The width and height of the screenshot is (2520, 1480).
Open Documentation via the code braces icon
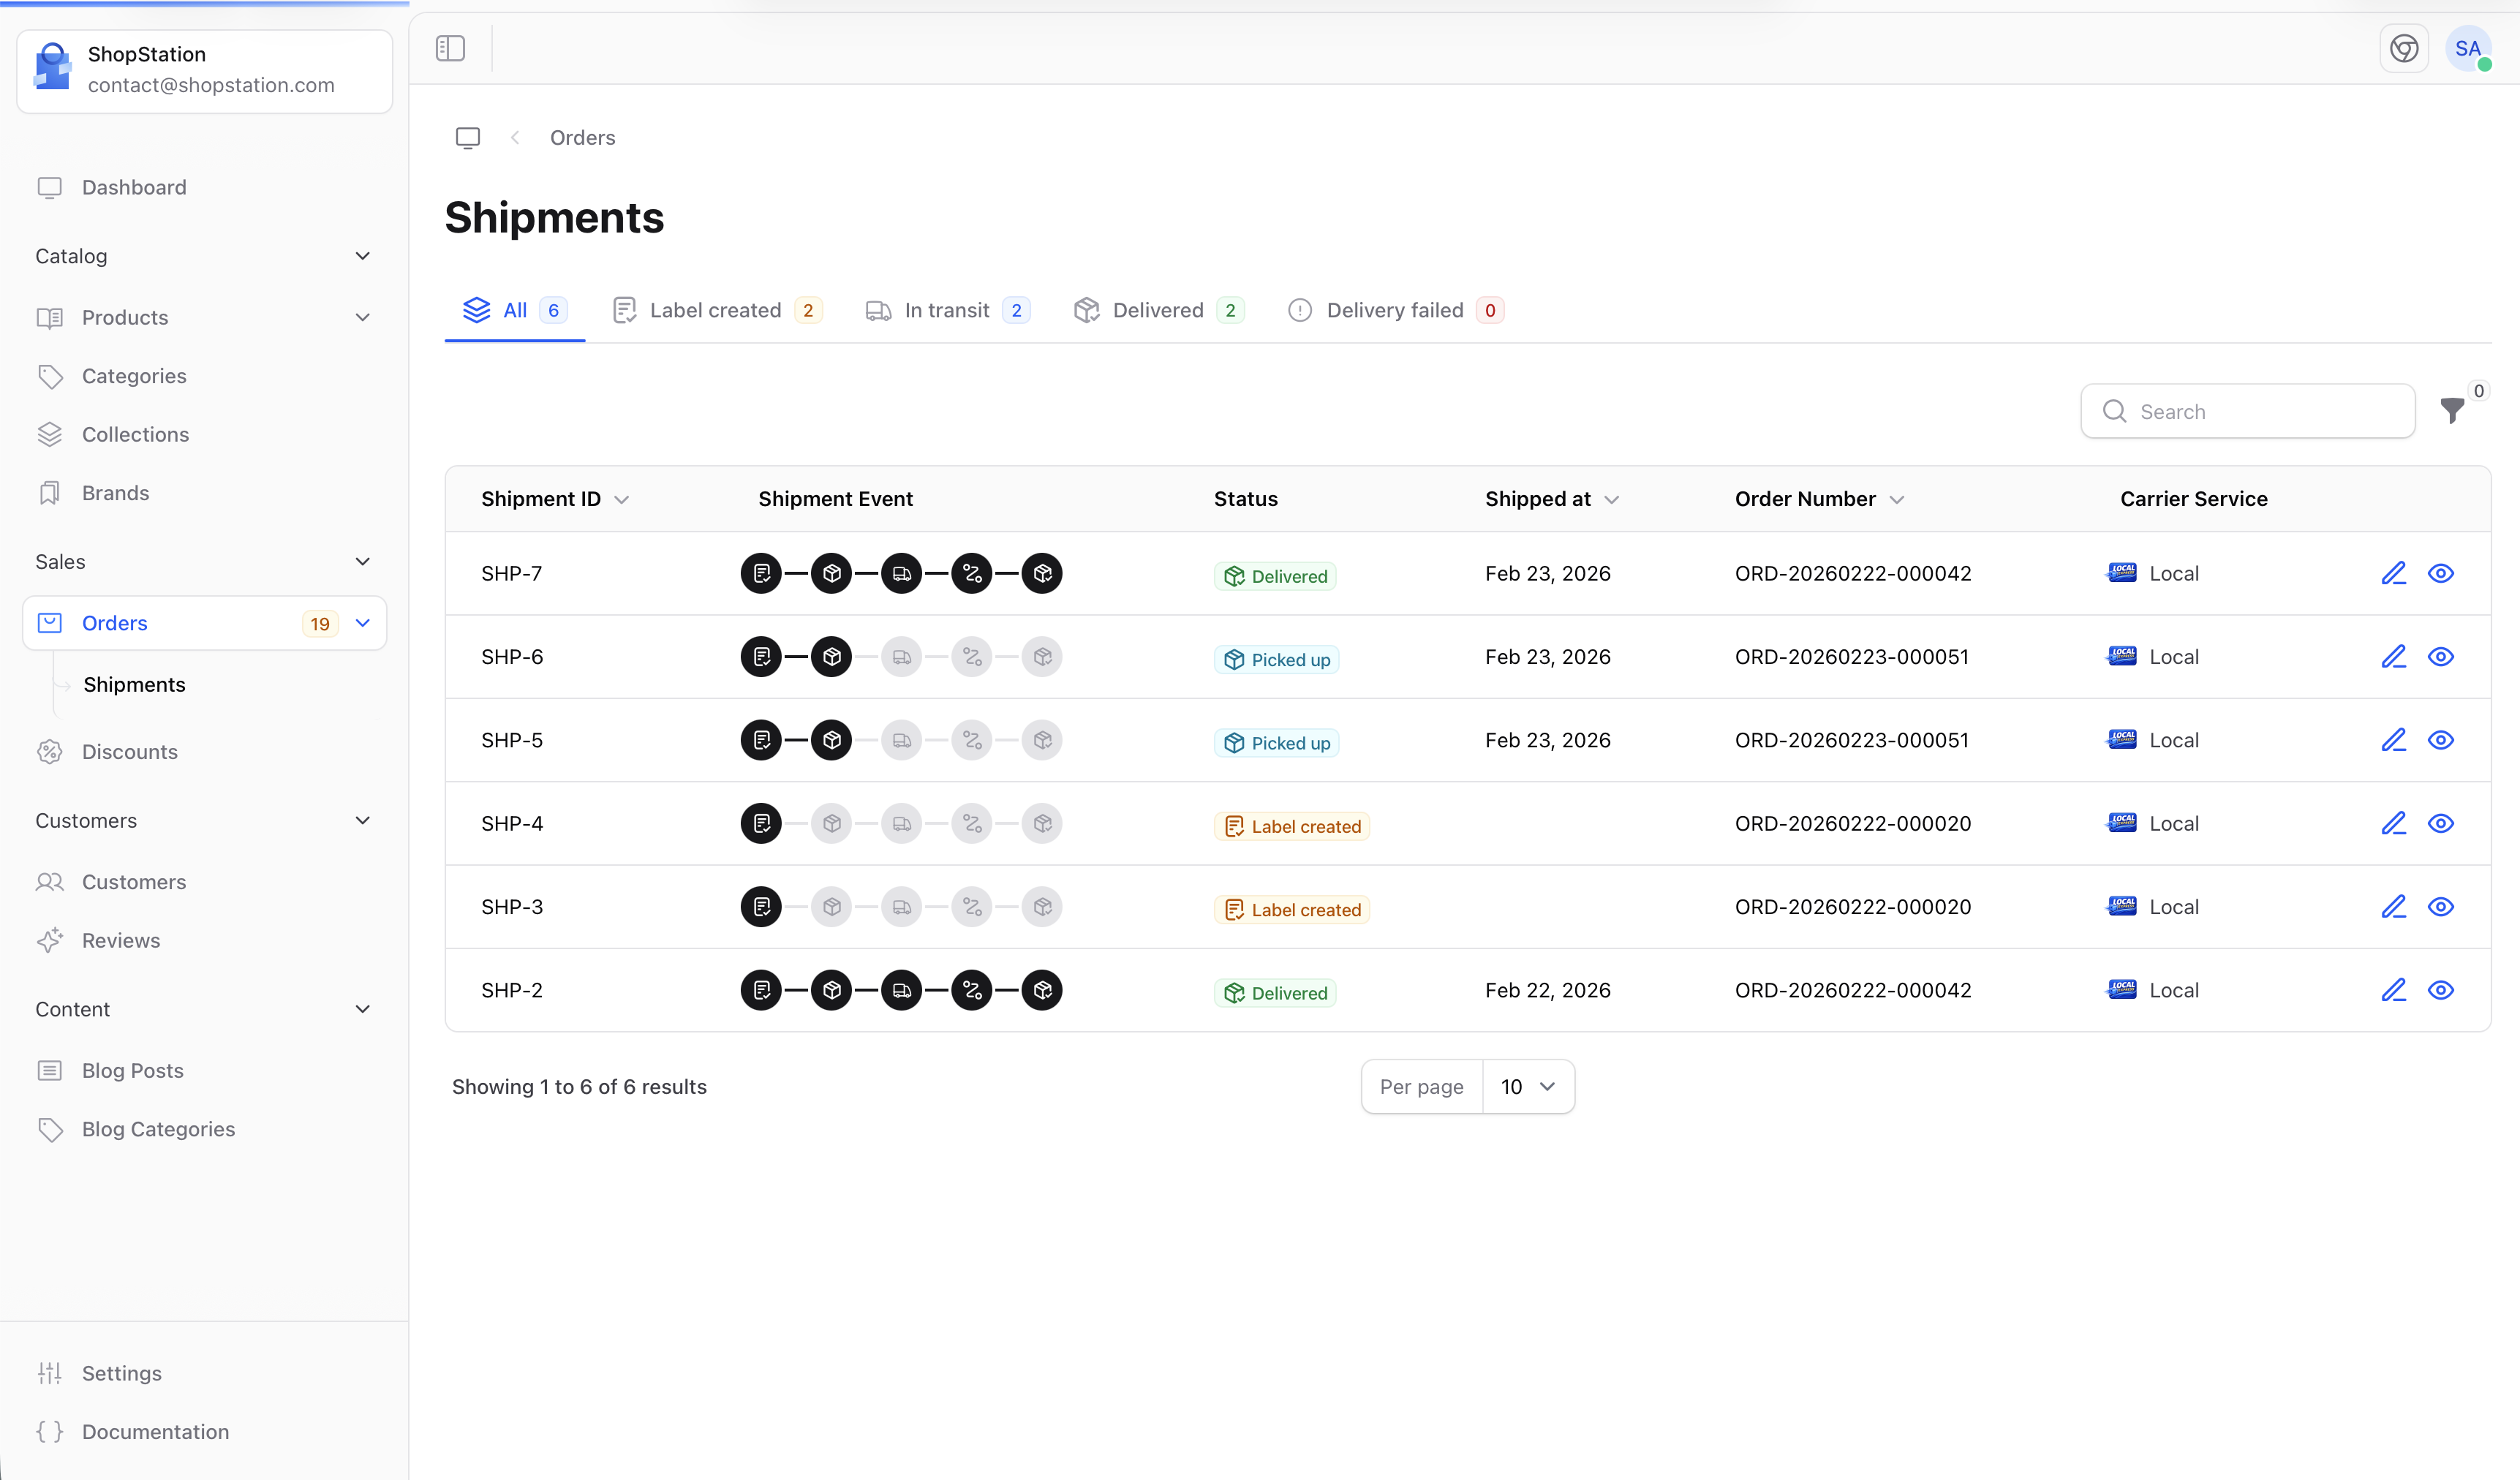(51, 1431)
